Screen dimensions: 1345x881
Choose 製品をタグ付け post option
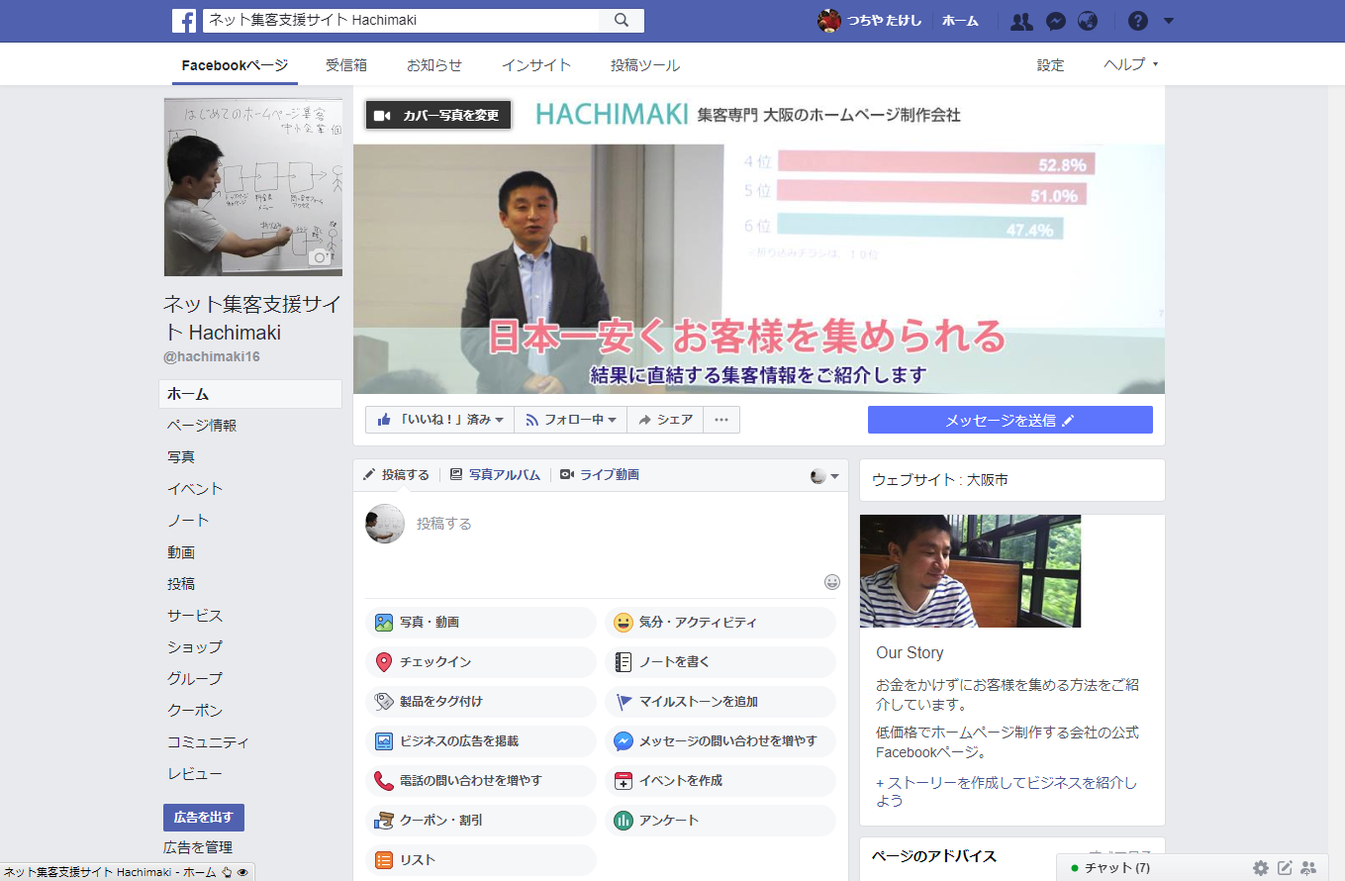[481, 702]
